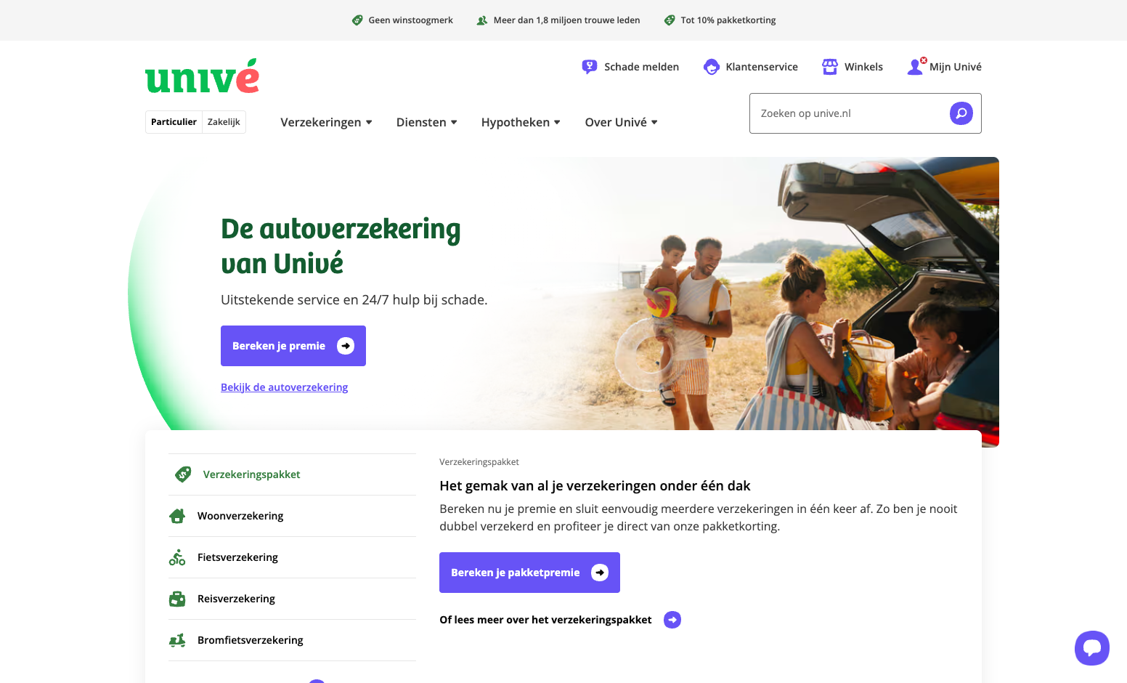Open Klantenservice via the headset icon
This screenshot has height=683, width=1127.
coord(712,67)
